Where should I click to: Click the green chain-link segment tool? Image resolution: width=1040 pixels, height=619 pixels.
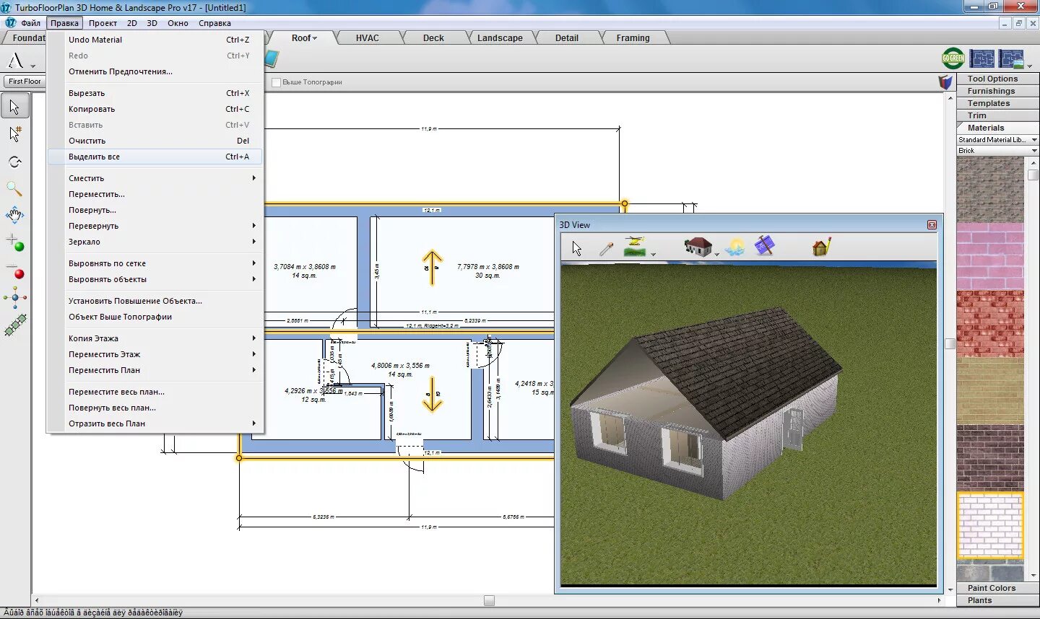coord(14,325)
